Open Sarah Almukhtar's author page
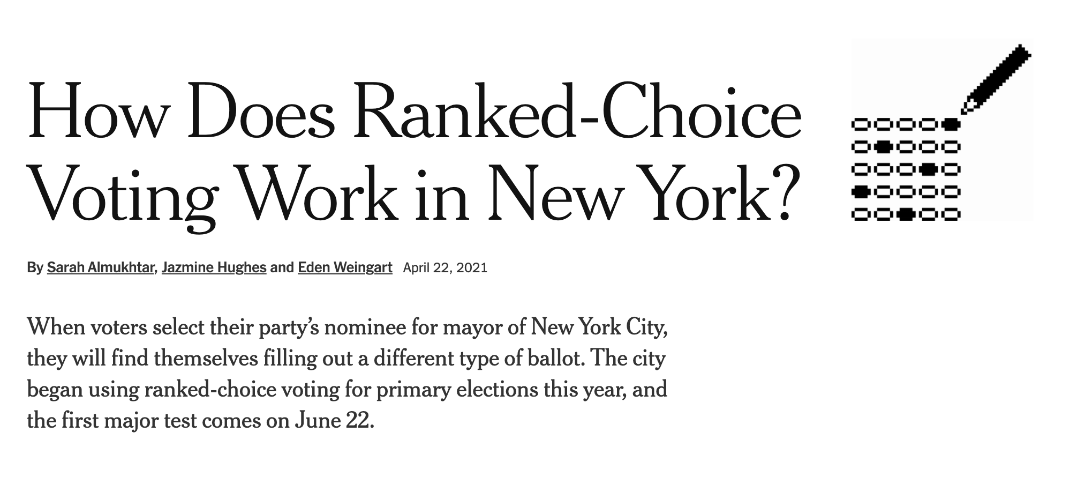Screen dimensions: 1085x492 point(100,267)
